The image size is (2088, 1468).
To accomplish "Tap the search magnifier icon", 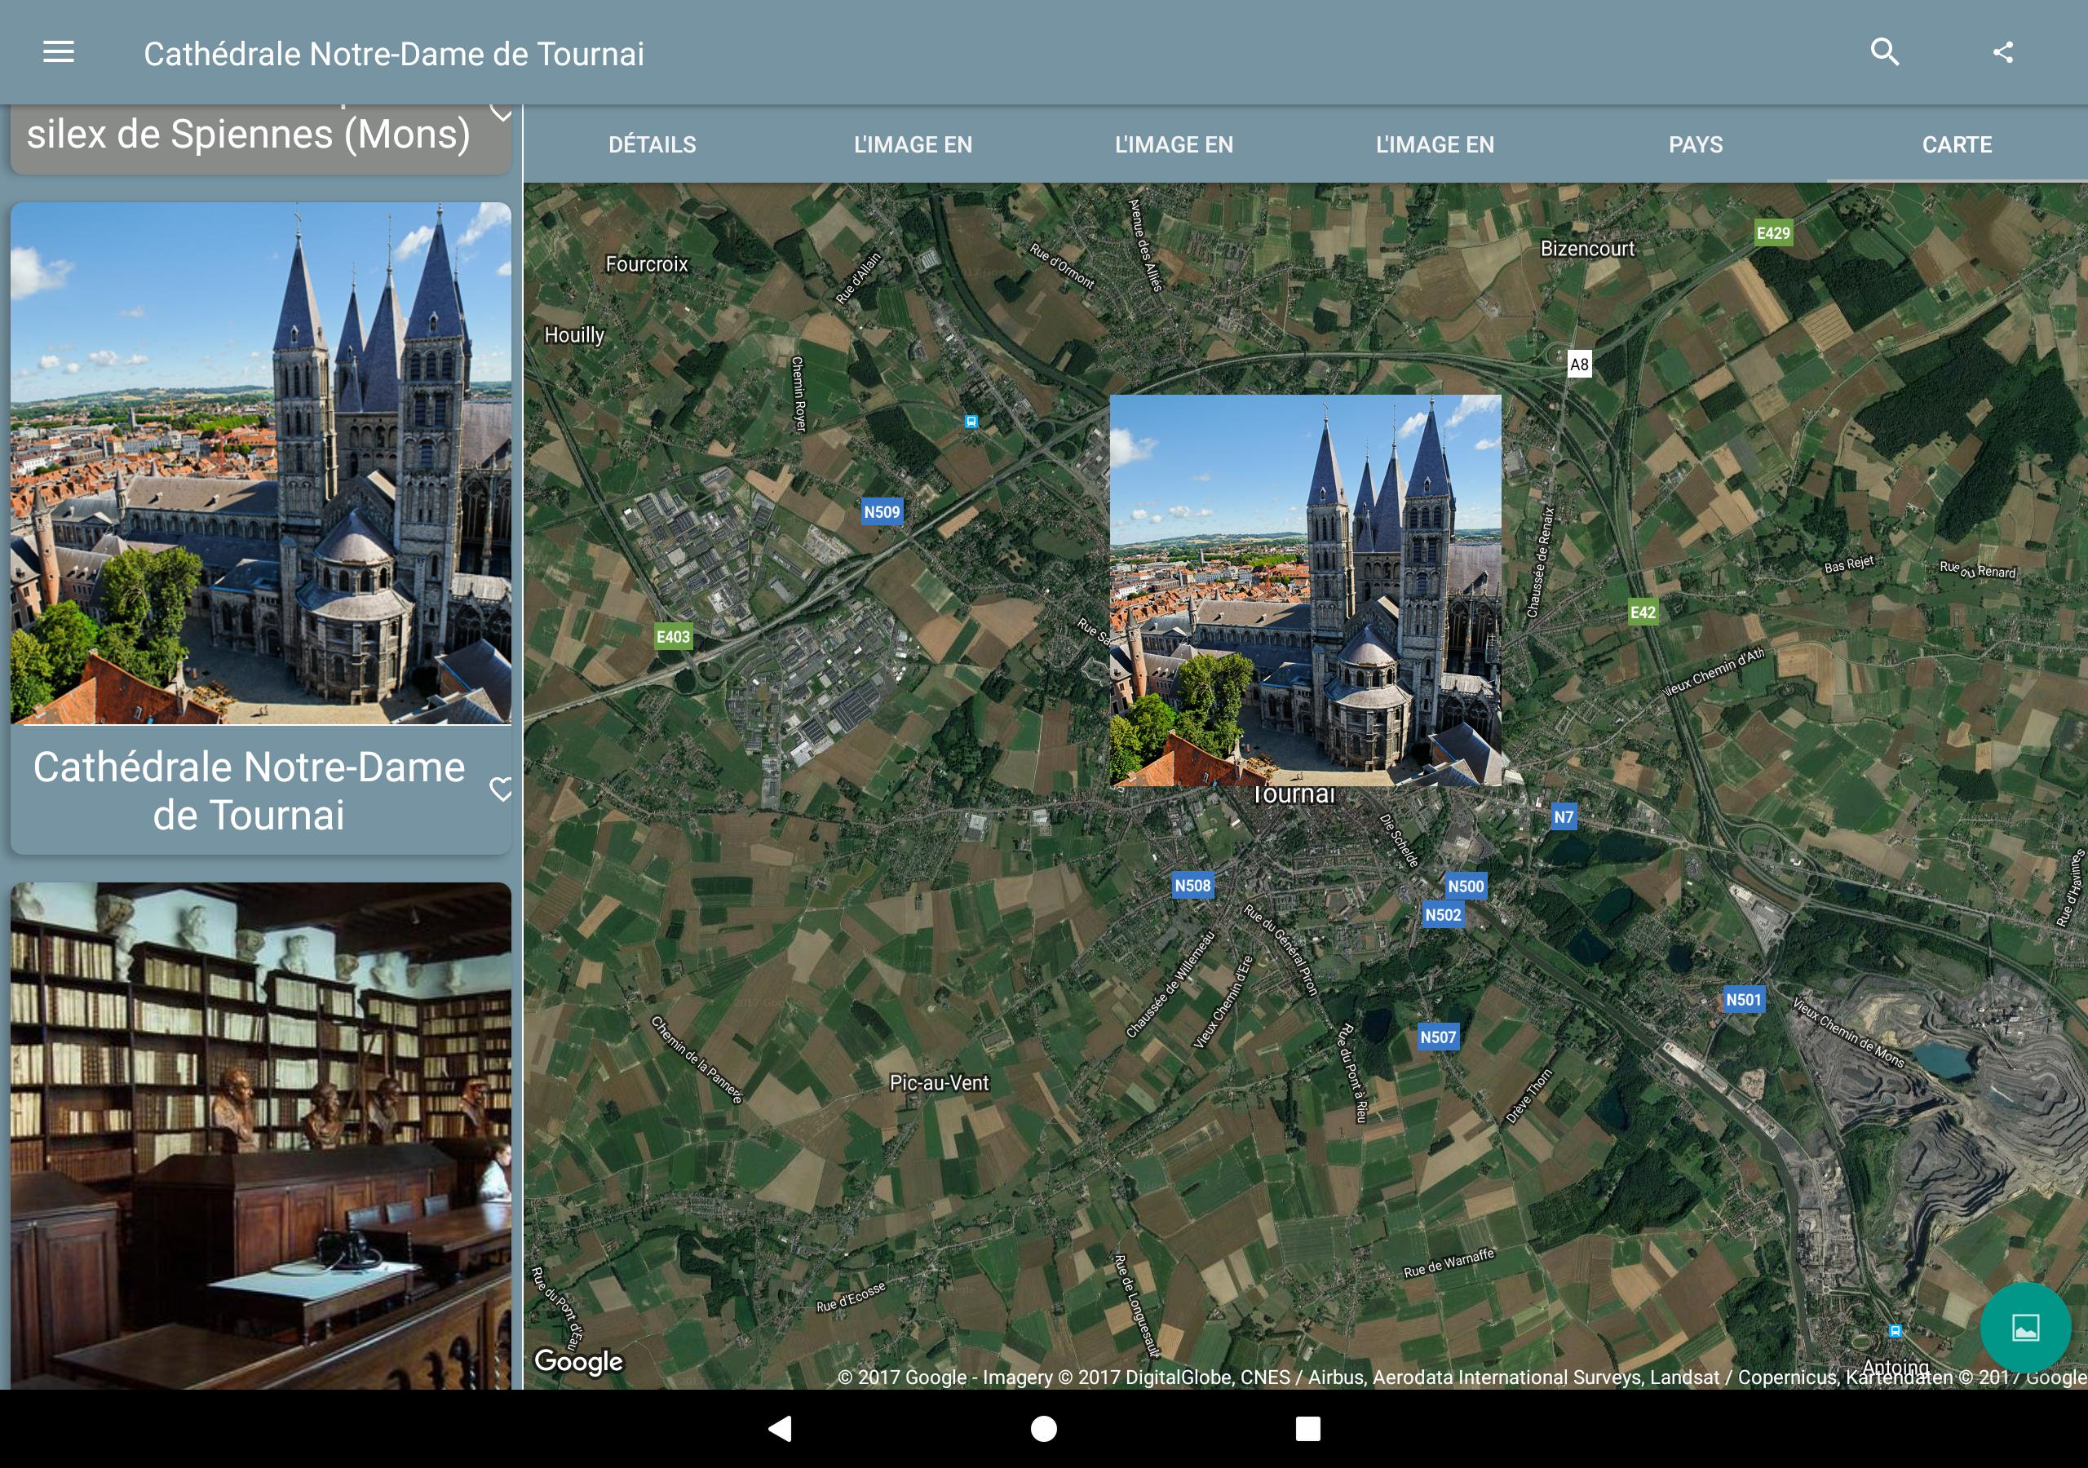I will pyautogui.click(x=1884, y=52).
